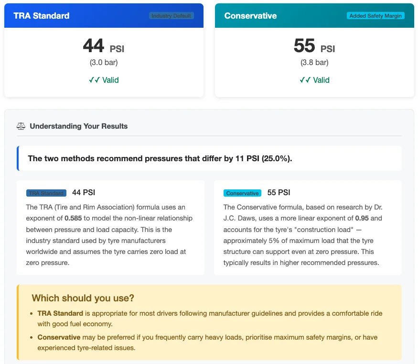Image resolution: width=418 pixels, height=364 pixels.
Task: Click the bold 0.95 exponent value
Action: tap(362, 218)
